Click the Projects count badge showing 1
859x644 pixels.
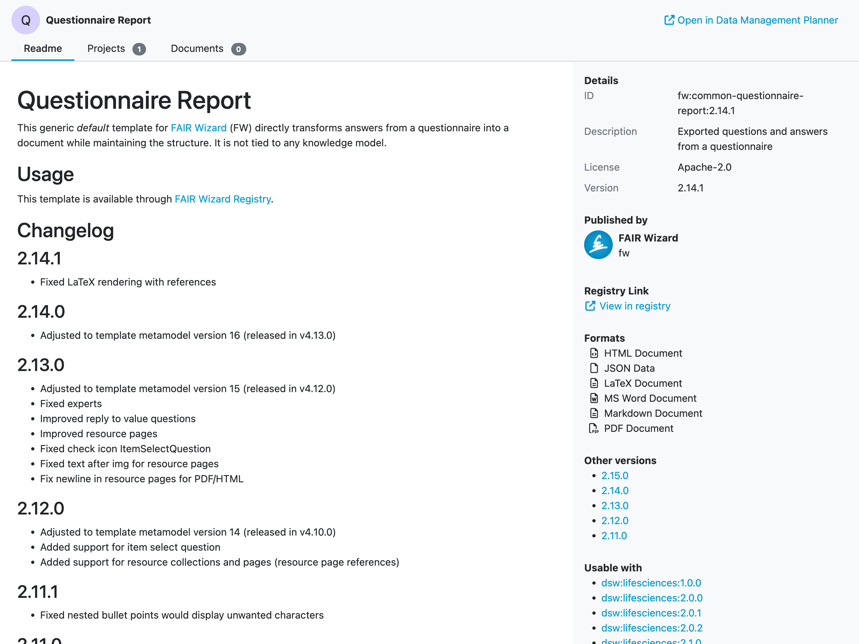[139, 49]
